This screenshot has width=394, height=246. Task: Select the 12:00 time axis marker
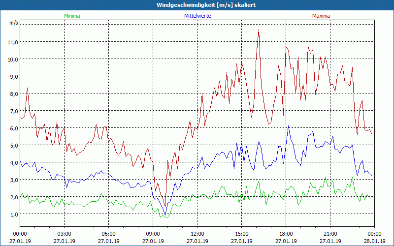197,233
